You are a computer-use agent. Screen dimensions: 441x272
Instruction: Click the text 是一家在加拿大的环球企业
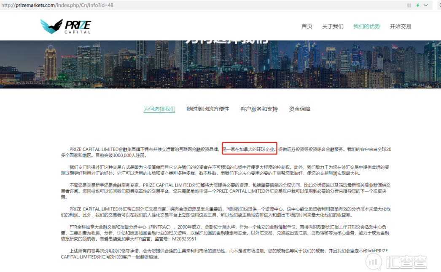249,149
